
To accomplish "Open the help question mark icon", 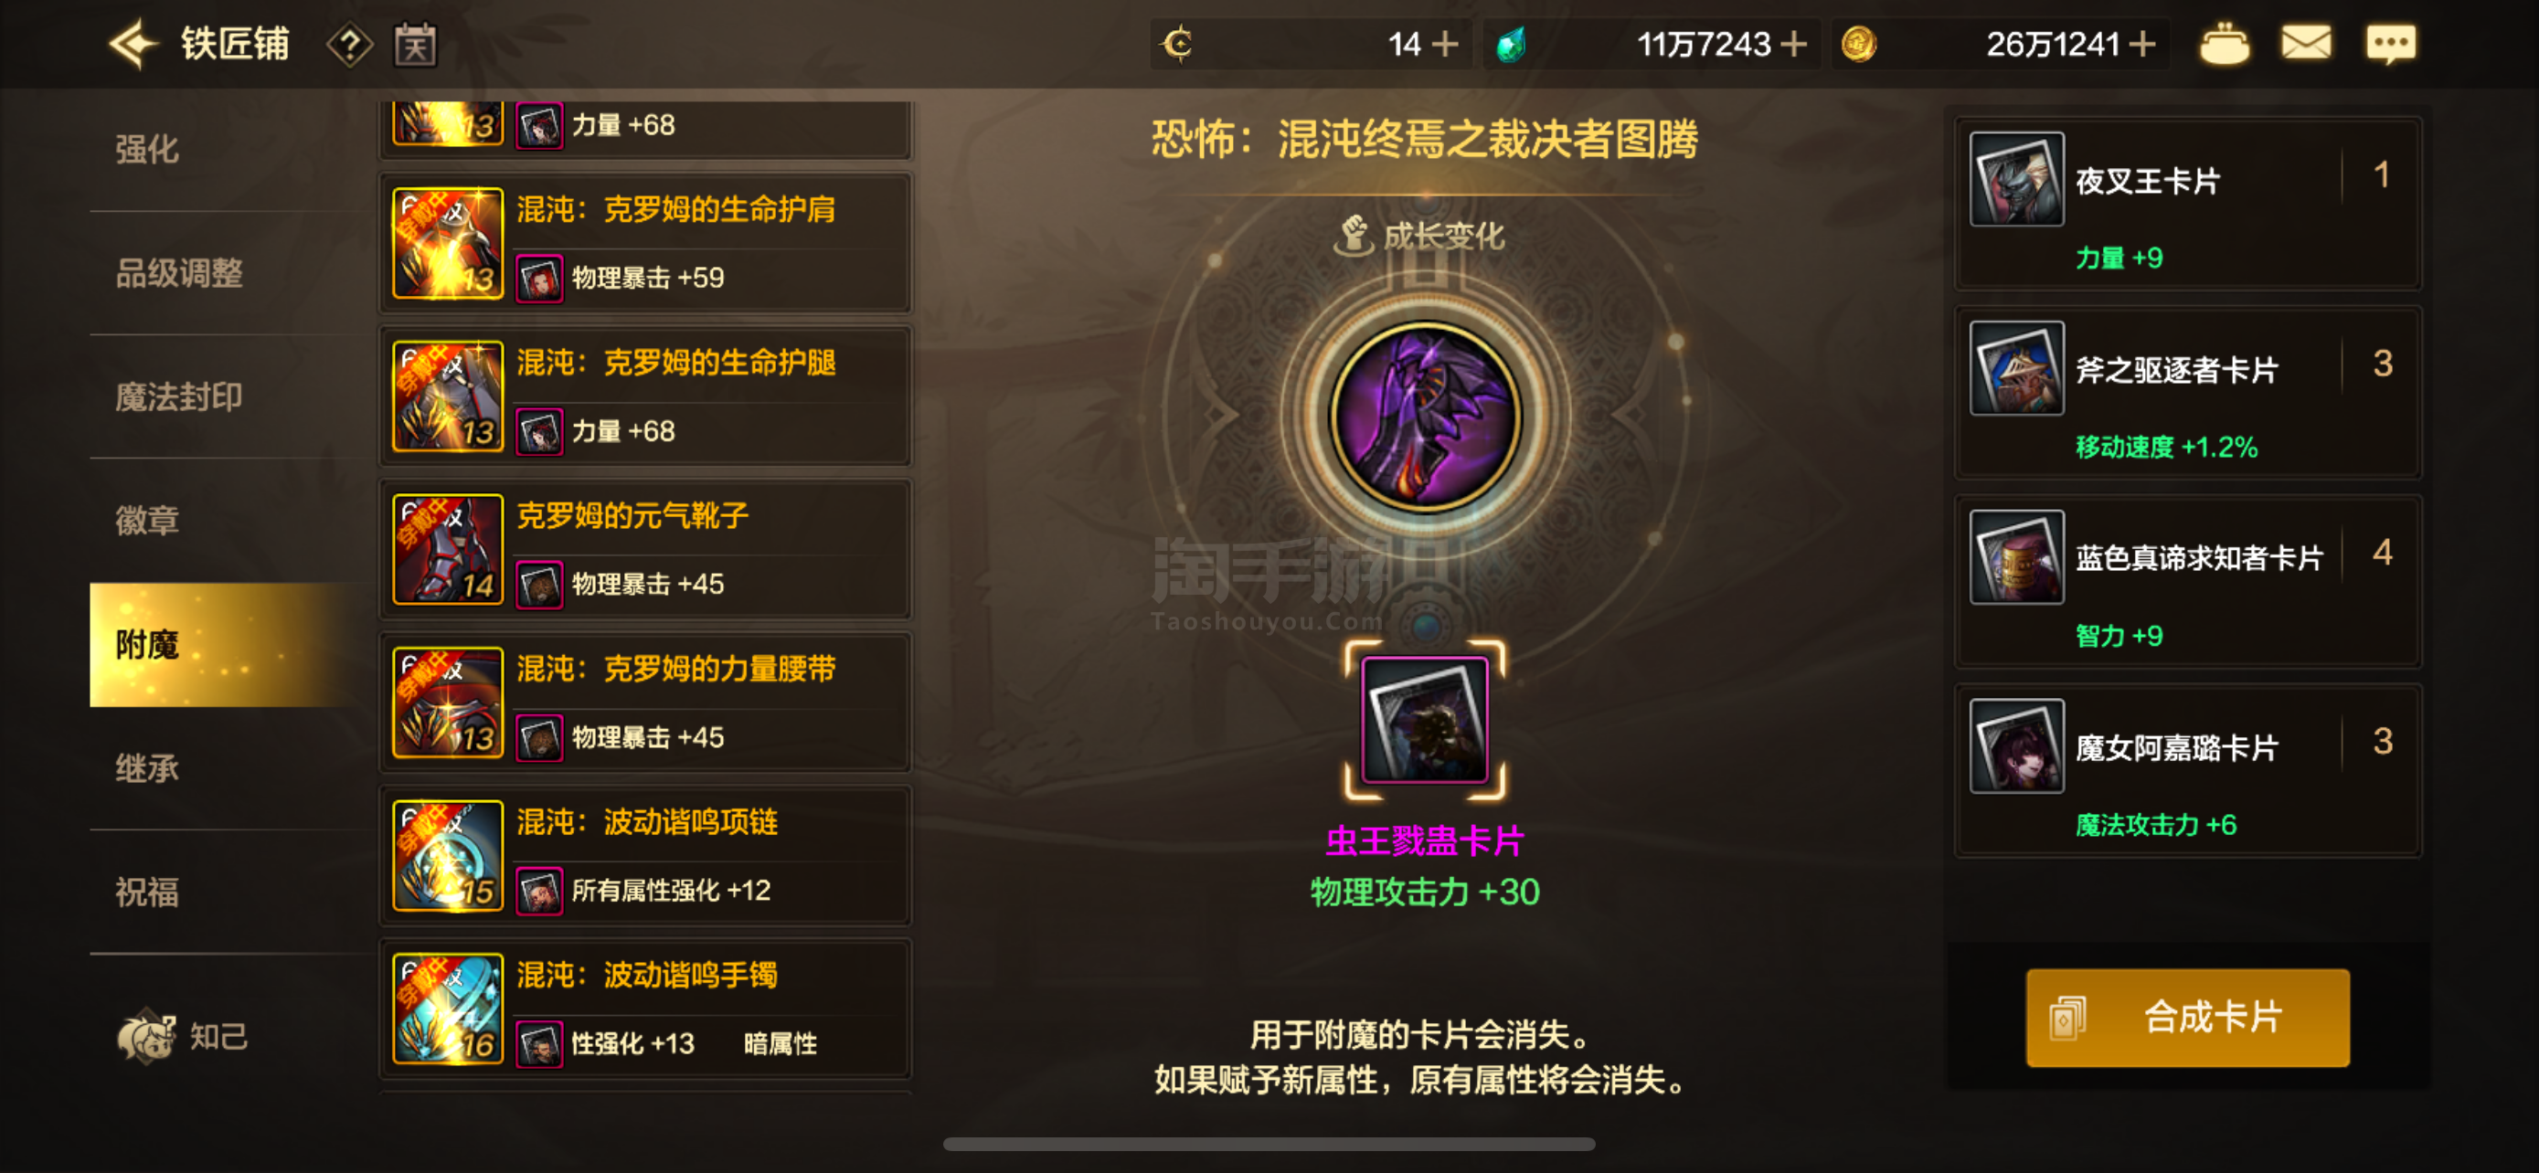I will click(350, 46).
